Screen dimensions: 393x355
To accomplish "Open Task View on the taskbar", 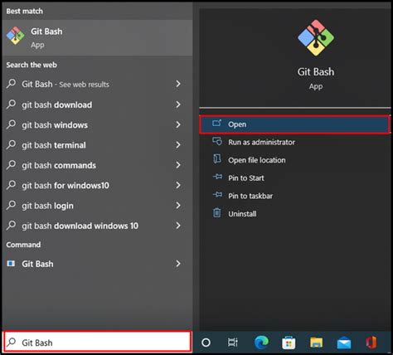I will tap(233, 343).
